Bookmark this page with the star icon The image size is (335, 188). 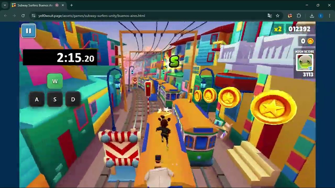tap(278, 16)
